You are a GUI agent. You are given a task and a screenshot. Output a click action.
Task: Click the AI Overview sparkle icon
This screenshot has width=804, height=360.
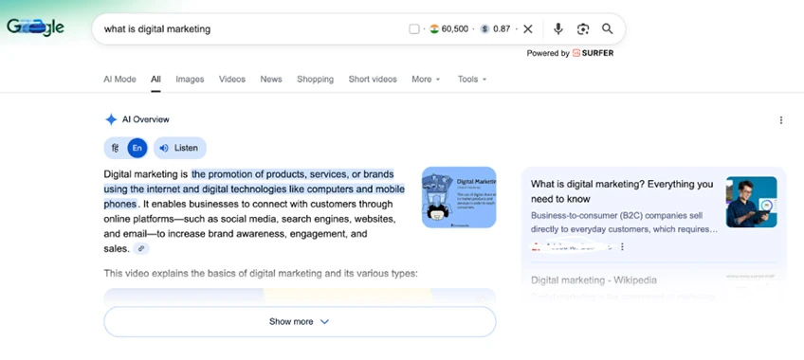[x=111, y=119]
